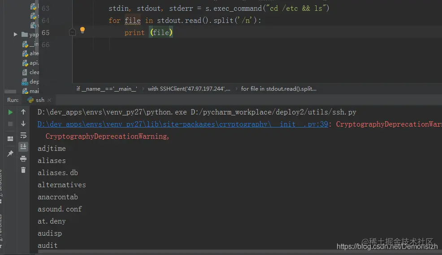Viewport: 442px width, 255px height.
Task: Click the underlined 'file' variable on line 64
Action: tap(133, 21)
